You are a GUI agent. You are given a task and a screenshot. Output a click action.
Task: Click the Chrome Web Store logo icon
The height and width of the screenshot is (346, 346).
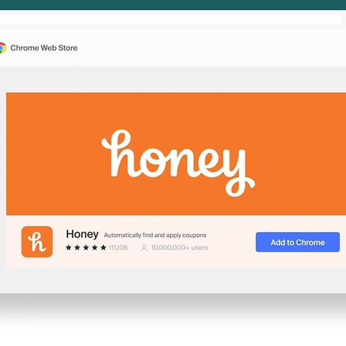pos(2,48)
